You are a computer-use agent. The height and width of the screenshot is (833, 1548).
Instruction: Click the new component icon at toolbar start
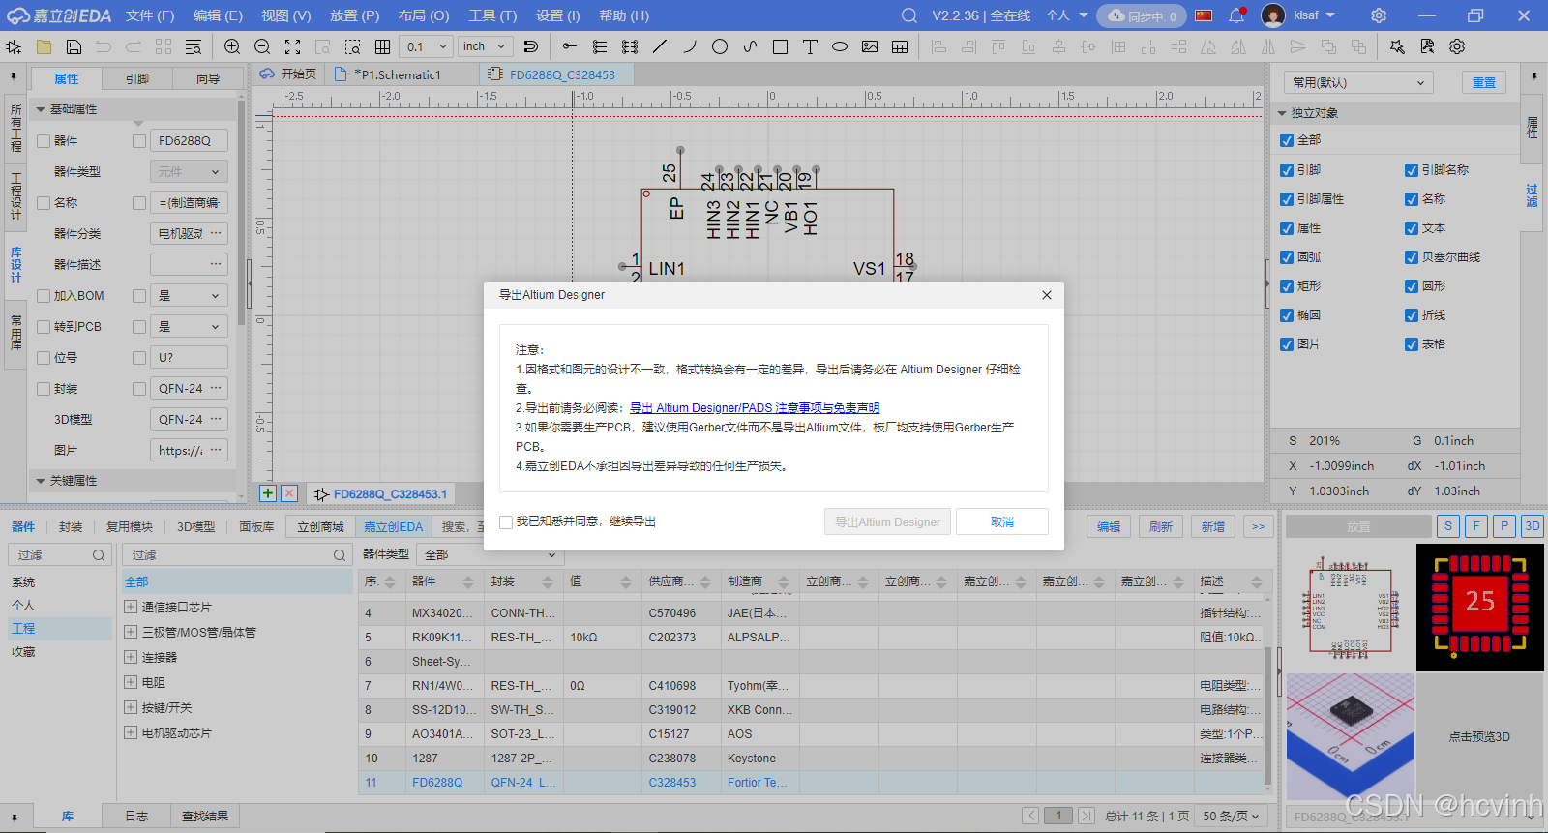pyautogui.click(x=14, y=46)
